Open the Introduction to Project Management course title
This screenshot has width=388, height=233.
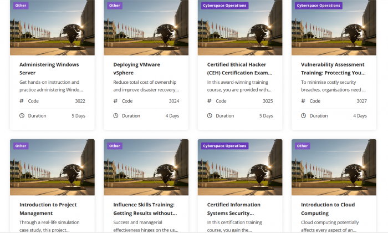coord(48,209)
